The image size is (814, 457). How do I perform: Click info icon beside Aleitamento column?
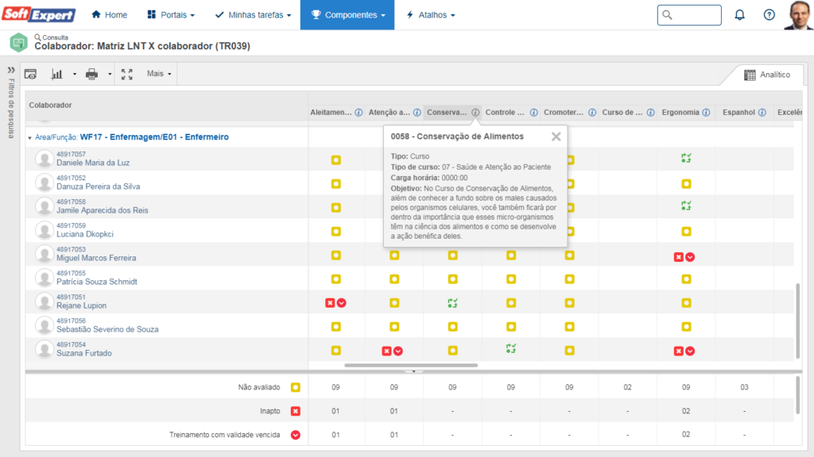[359, 113]
